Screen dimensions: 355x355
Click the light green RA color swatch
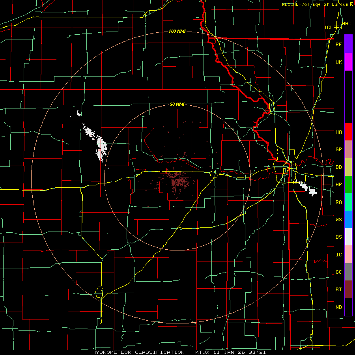tap(348, 202)
